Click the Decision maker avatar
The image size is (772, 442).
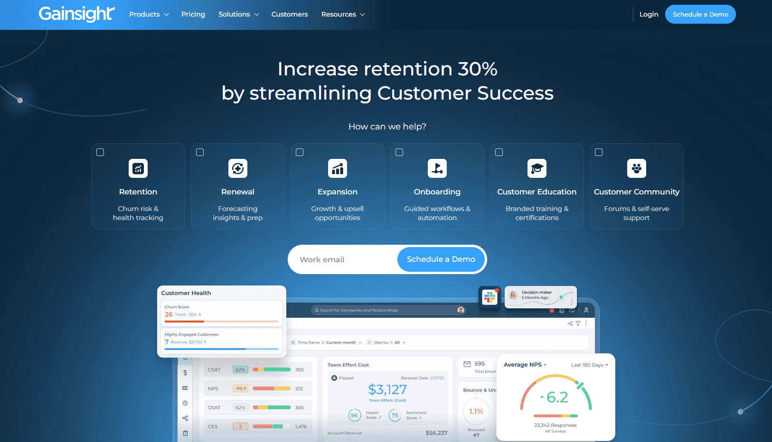click(513, 295)
